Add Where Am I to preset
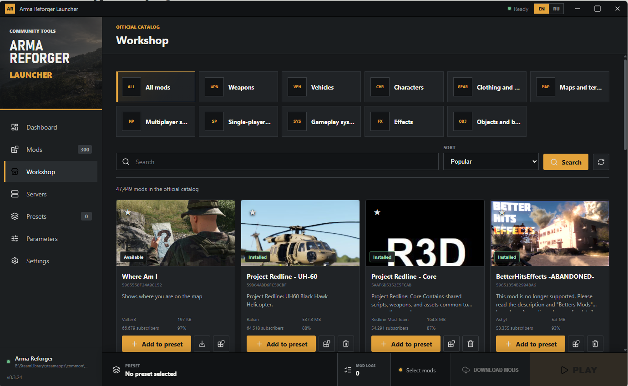The height and width of the screenshot is (386, 628). pyautogui.click(x=157, y=344)
